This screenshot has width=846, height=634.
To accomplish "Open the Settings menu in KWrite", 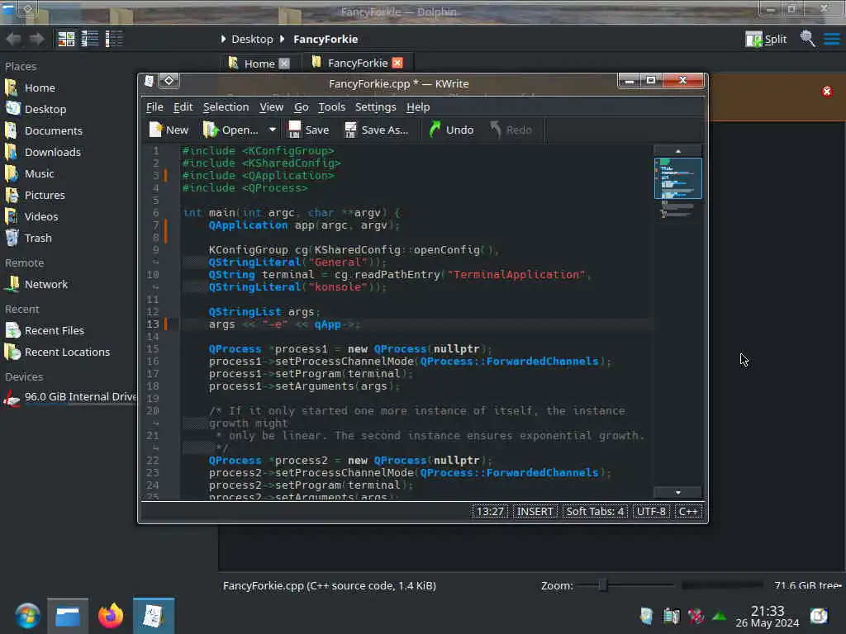I will [x=376, y=106].
